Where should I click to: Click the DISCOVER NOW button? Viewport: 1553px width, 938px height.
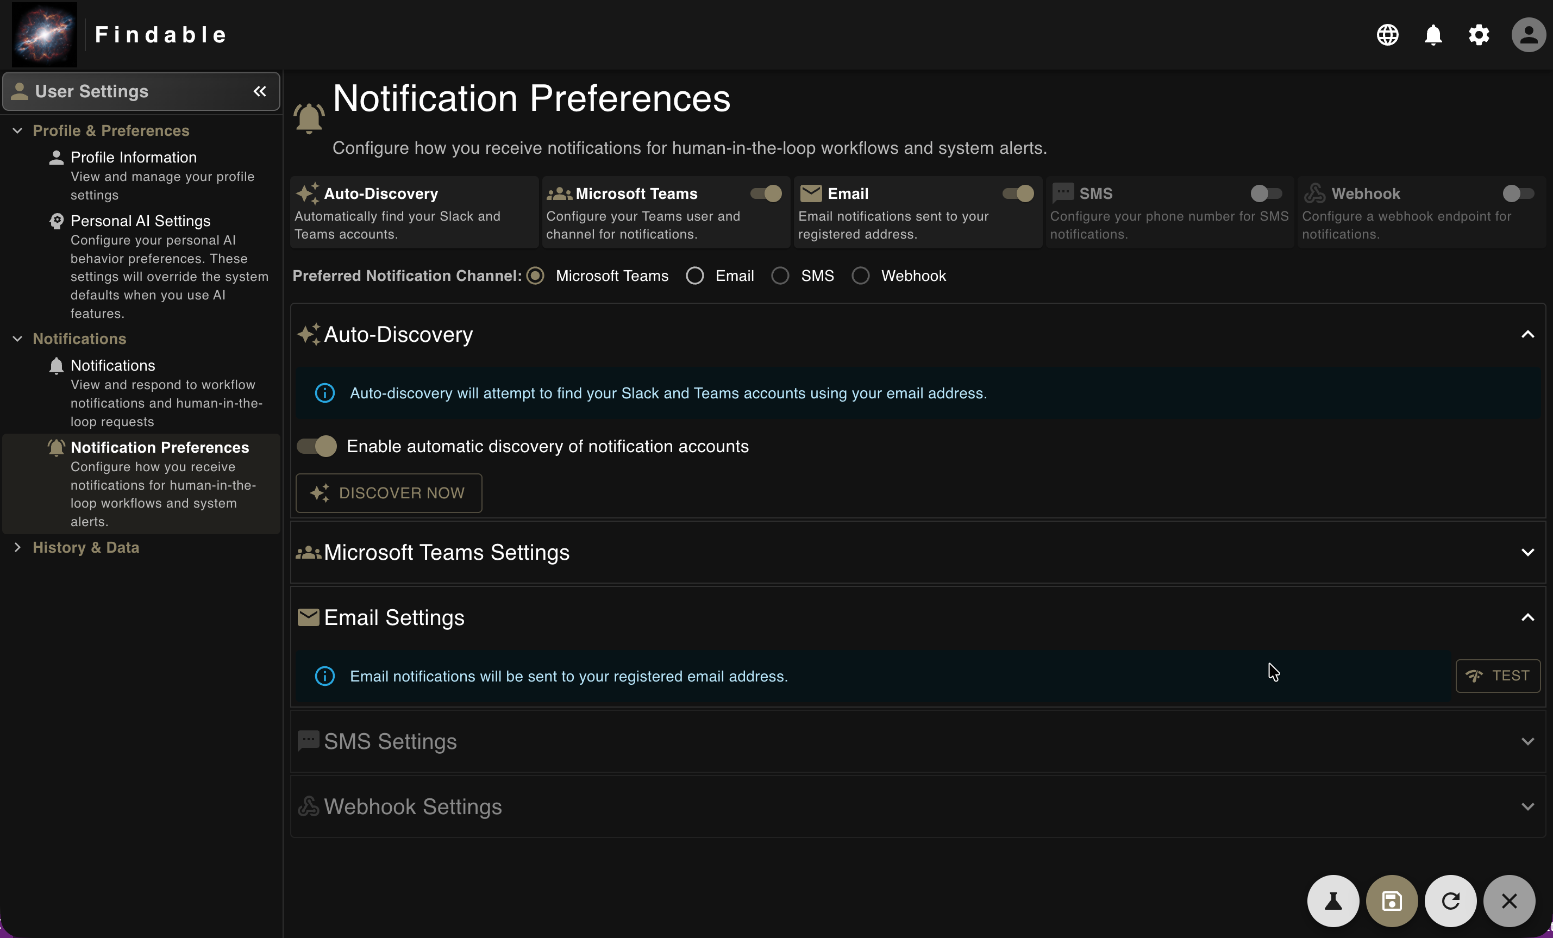click(x=389, y=493)
